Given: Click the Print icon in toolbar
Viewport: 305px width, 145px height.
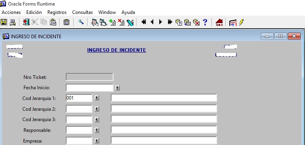Looking at the screenshot, I should 13,22.
